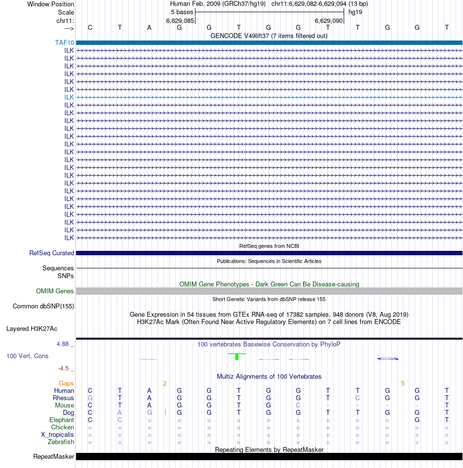Click the TAF10 gene label
463x468 pixels.
point(64,42)
